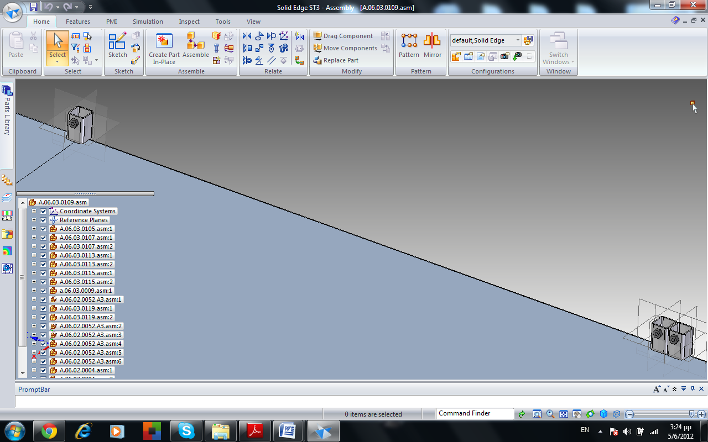Click the Drag Component command
Image resolution: width=708 pixels, height=442 pixels.
[343, 36]
